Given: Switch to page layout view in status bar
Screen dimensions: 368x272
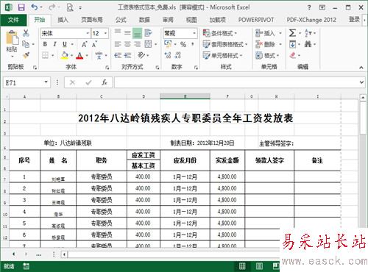Looking at the screenshot, I should [259, 266].
